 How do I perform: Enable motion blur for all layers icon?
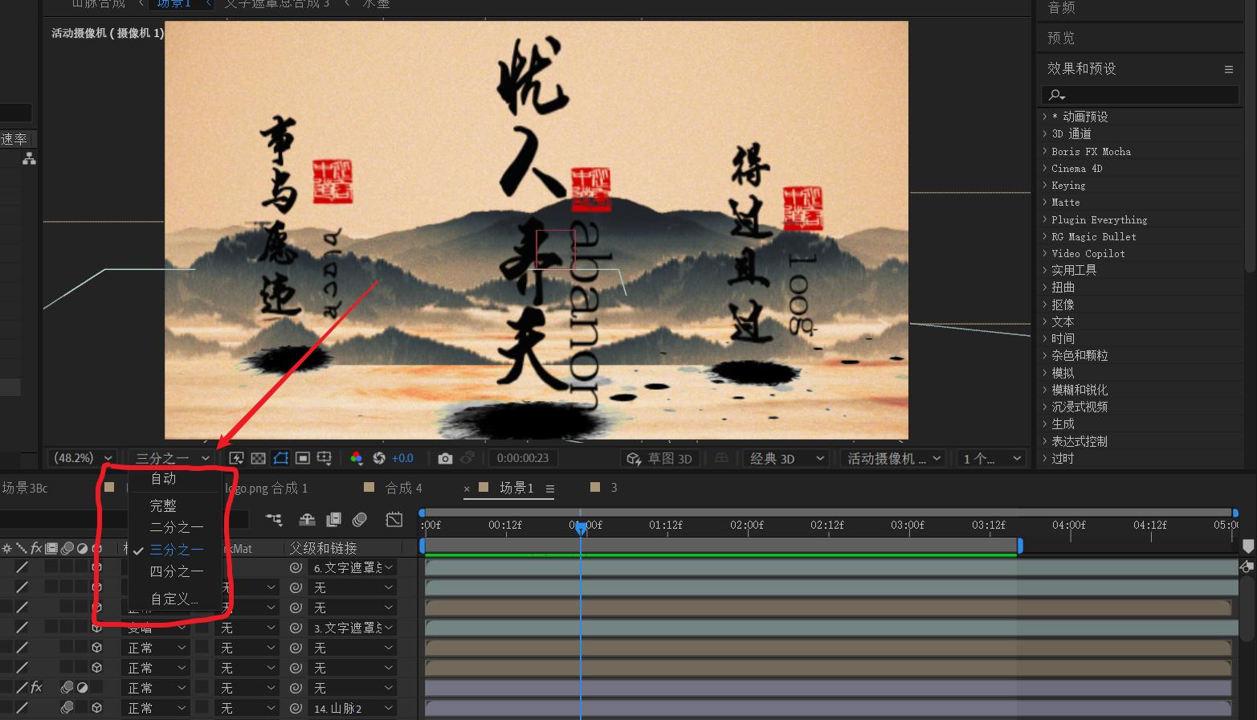[x=360, y=520]
